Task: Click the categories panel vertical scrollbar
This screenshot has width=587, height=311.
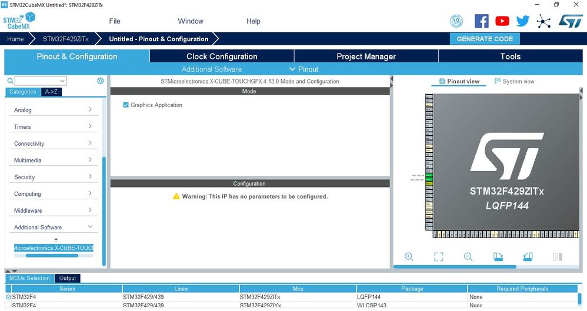Action: pos(104,210)
